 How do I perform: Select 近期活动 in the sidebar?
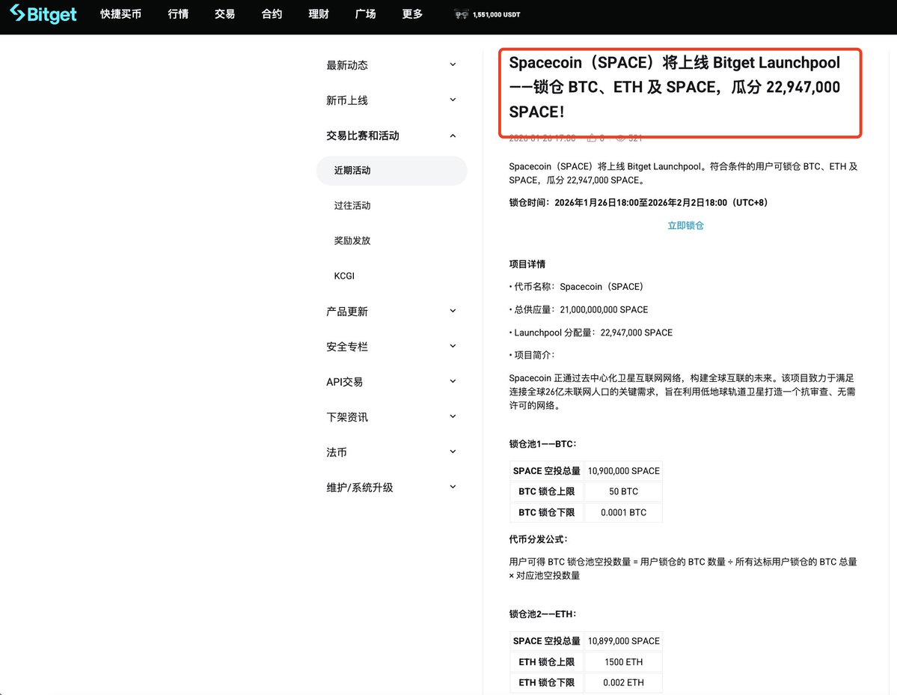click(x=392, y=171)
